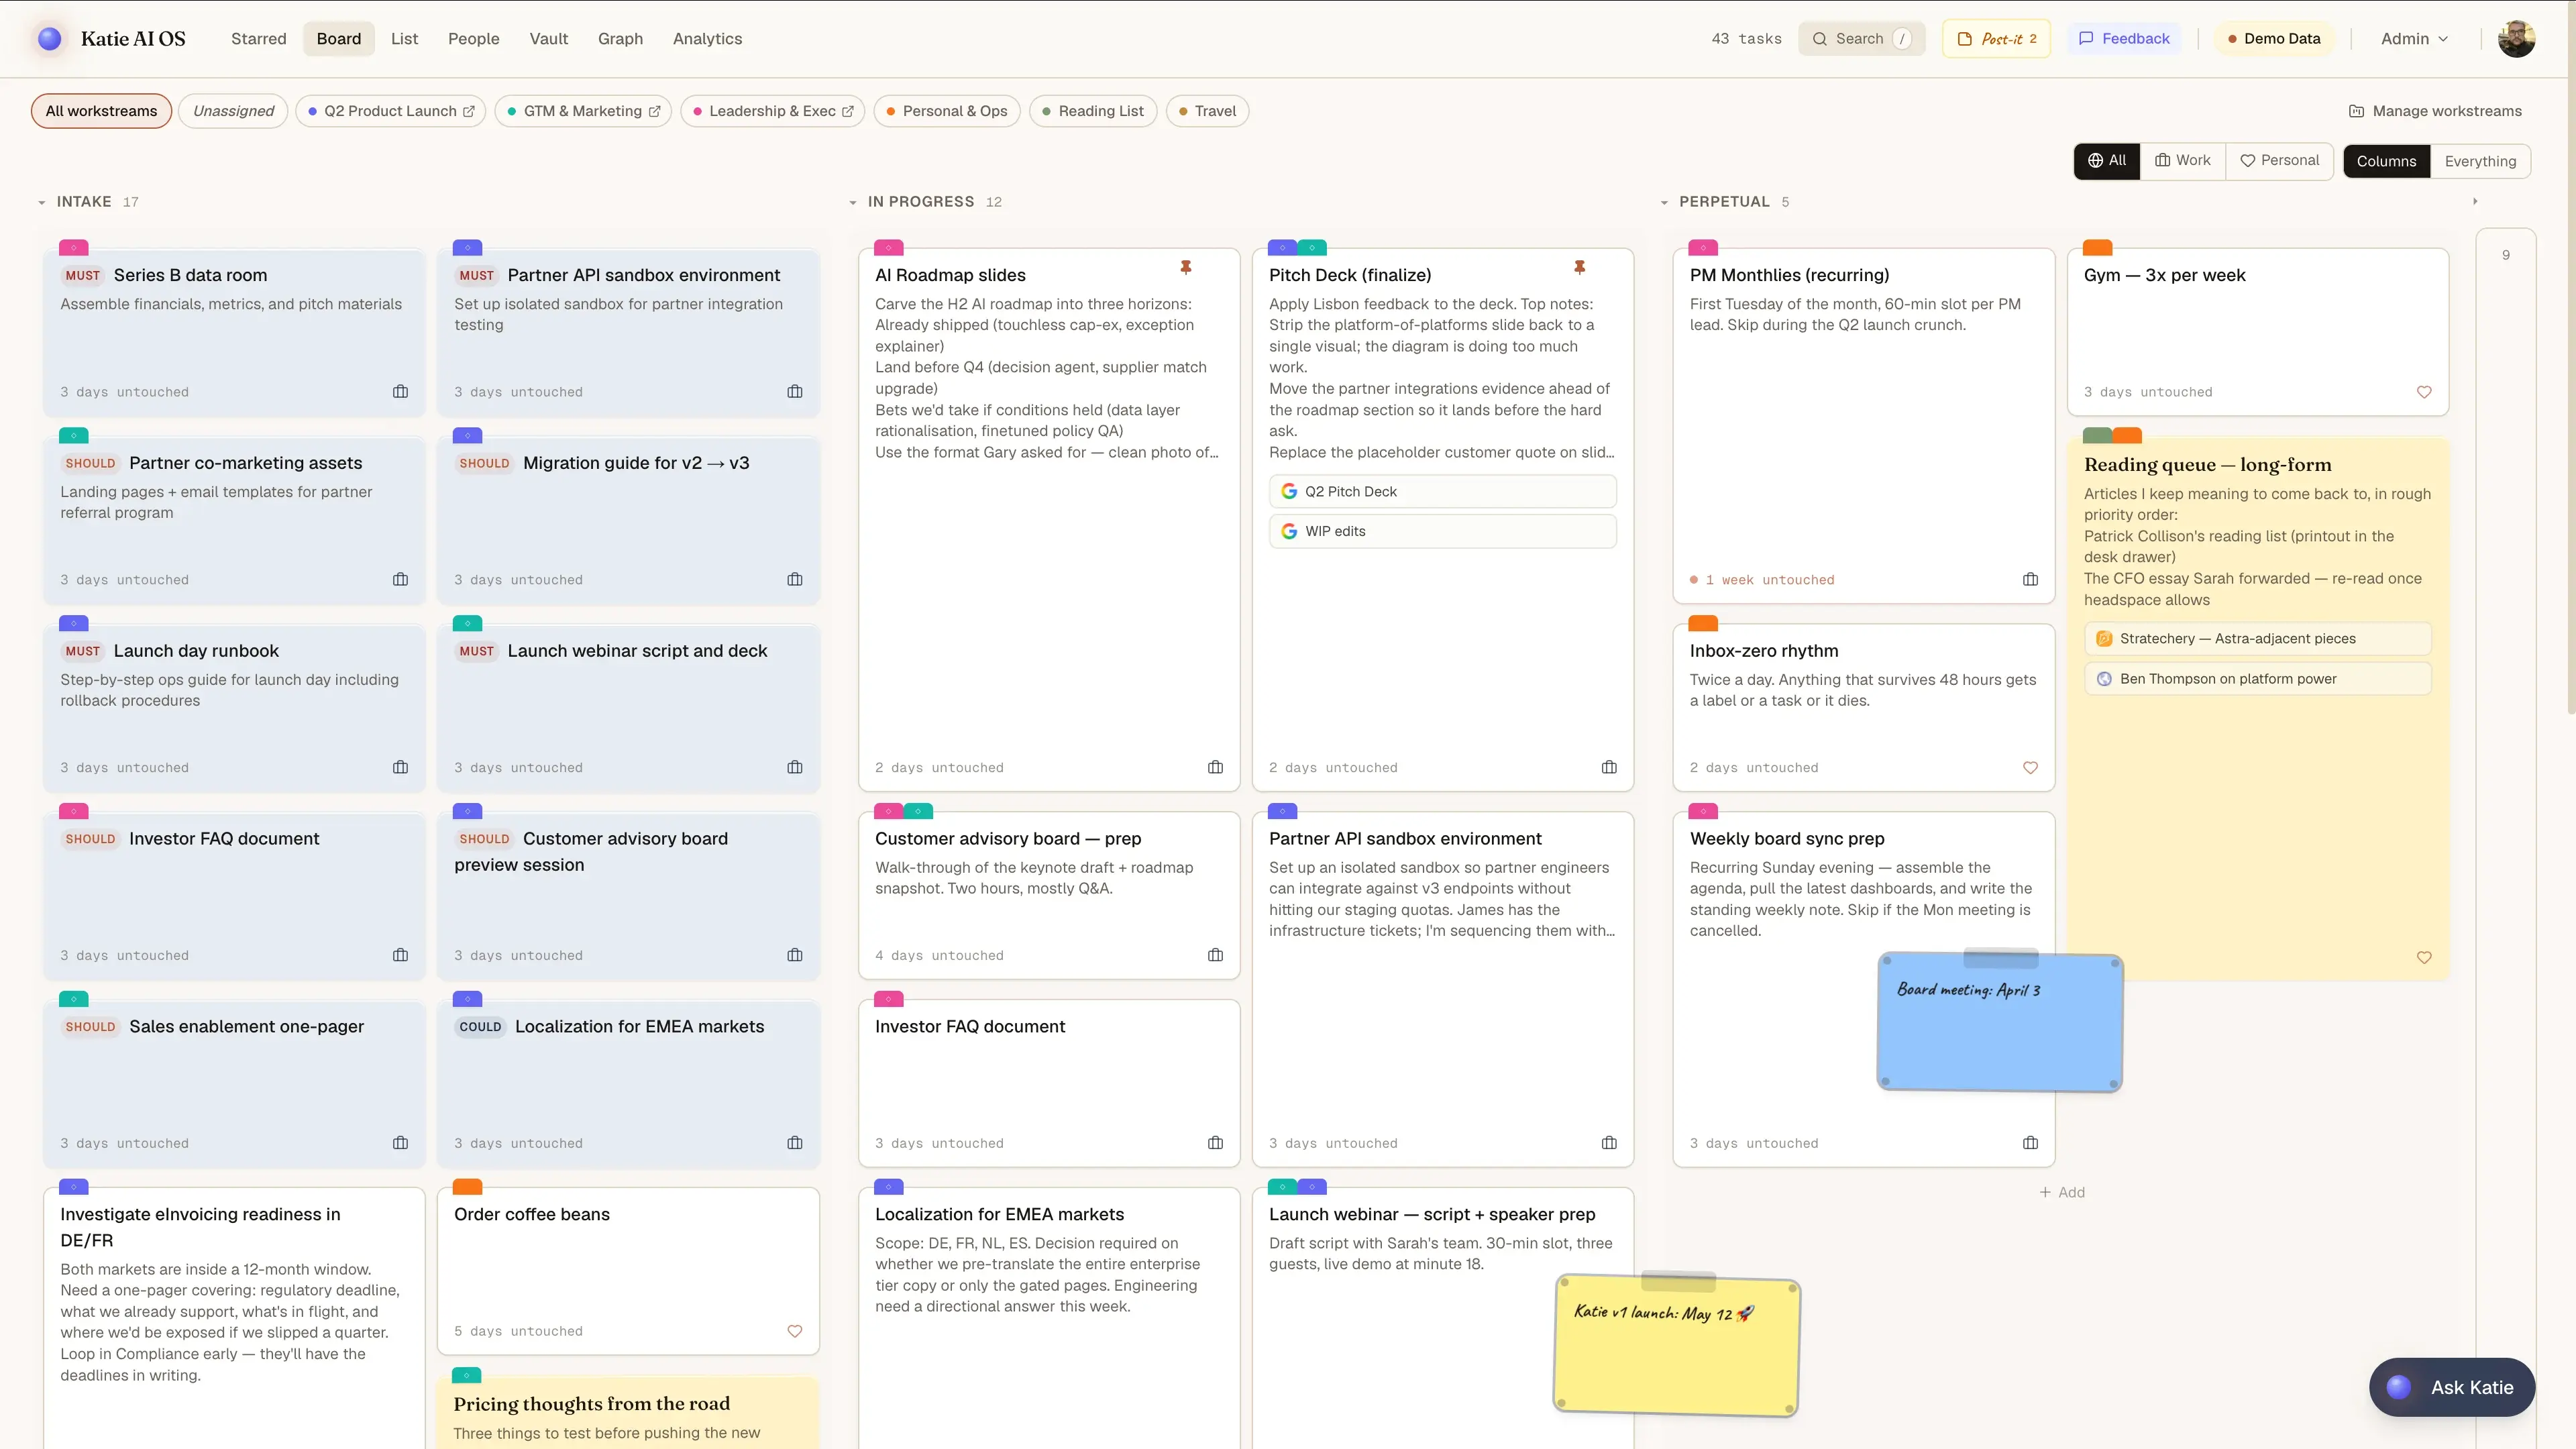
Task: Click the Search field
Action: pyautogui.click(x=1861, y=39)
